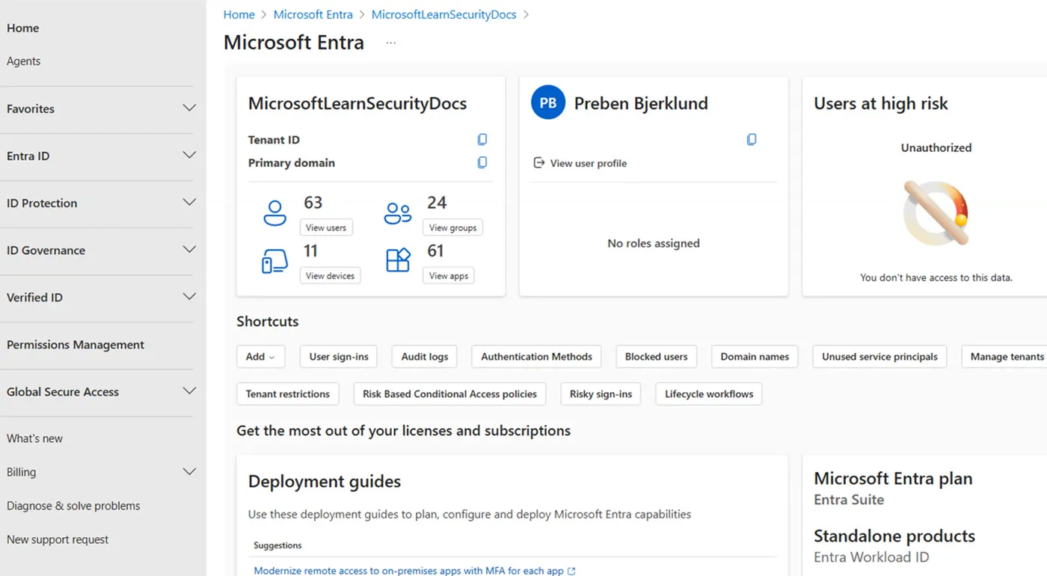Screen dimensions: 1047x576
Task: Click the View apps button
Action: click(x=449, y=275)
